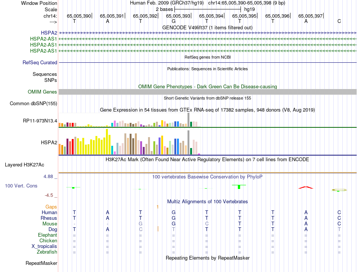Click the H3K27Ac Mark track title
Screen dimensions: 357x272
207,160
